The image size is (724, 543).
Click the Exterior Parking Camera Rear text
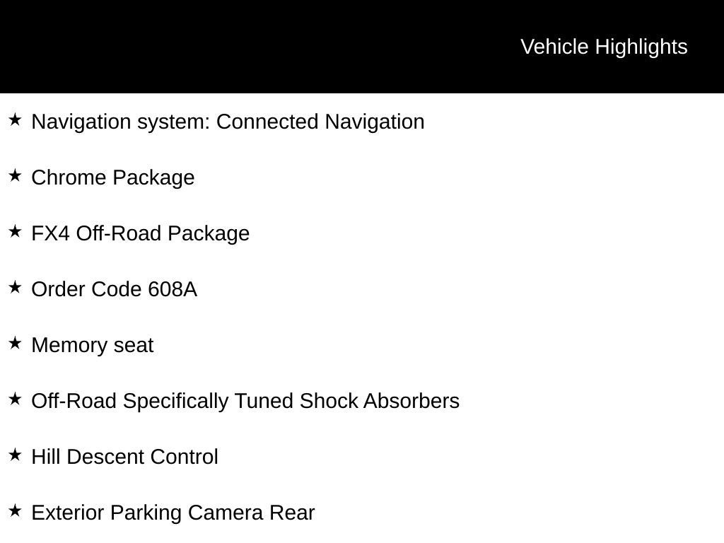coord(173,513)
